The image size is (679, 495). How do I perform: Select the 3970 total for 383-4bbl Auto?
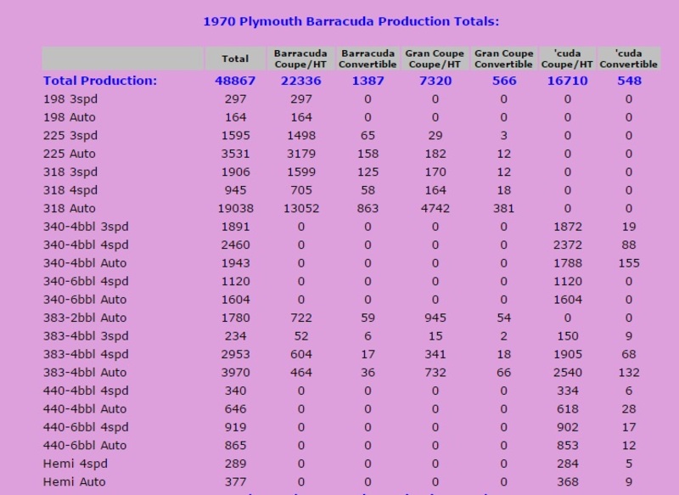(x=236, y=372)
